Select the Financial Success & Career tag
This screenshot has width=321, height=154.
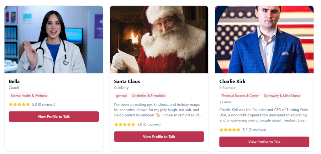[x=240, y=96]
